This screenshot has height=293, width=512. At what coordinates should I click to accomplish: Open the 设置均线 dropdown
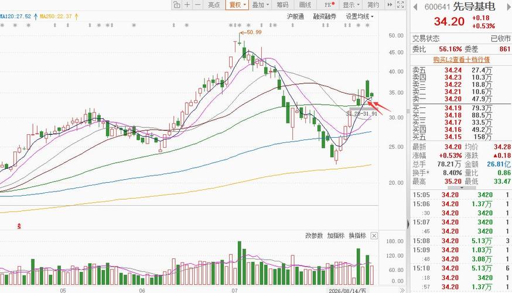point(360,16)
